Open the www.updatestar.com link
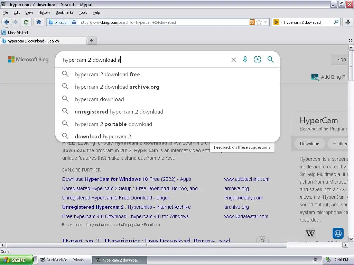The image size is (354, 265). tap(246, 216)
